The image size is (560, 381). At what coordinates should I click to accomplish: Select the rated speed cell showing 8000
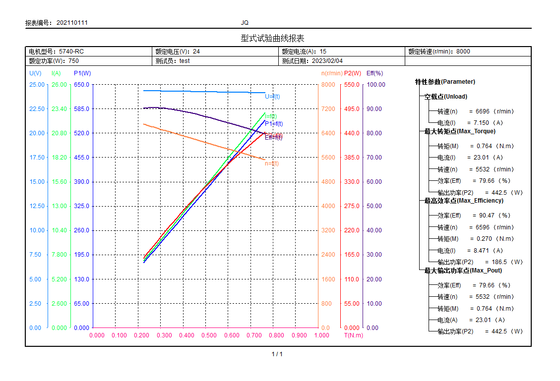[x=463, y=52]
